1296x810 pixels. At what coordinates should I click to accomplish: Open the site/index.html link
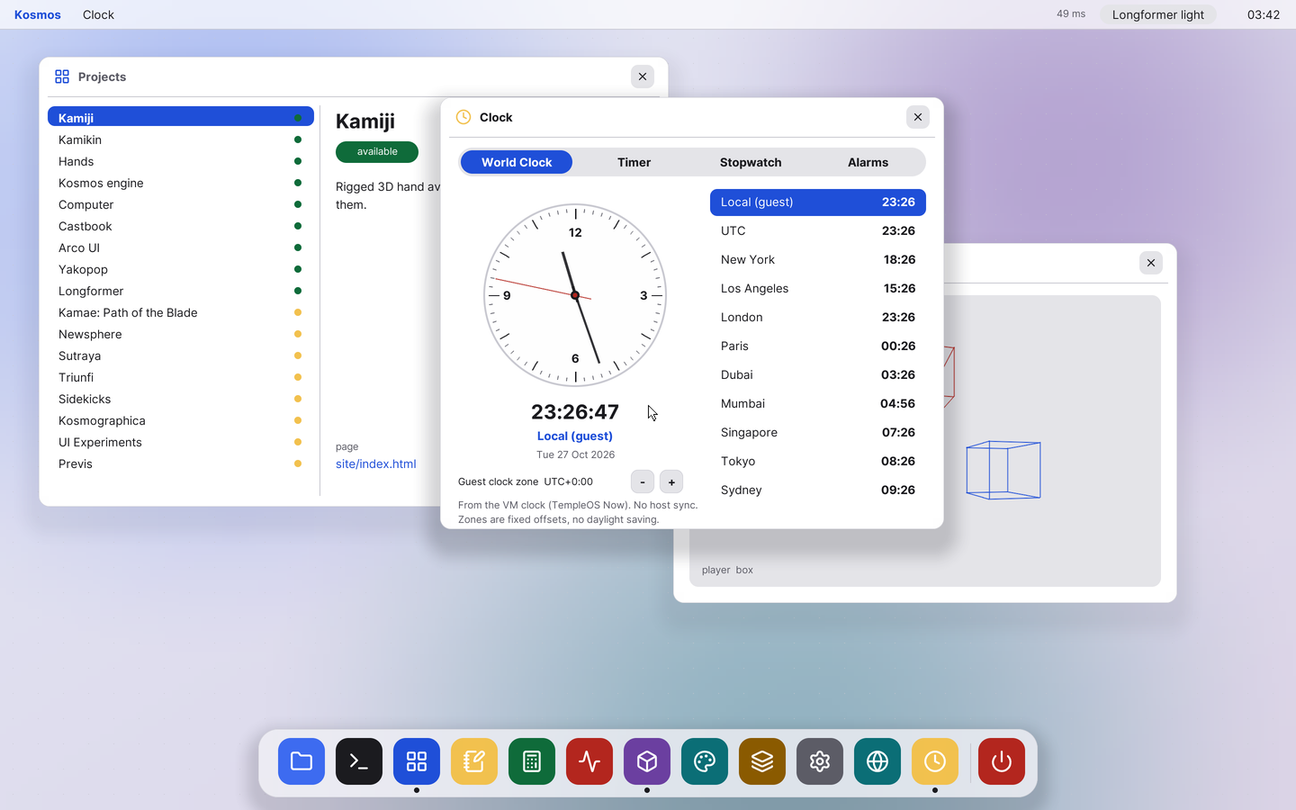pos(376,464)
